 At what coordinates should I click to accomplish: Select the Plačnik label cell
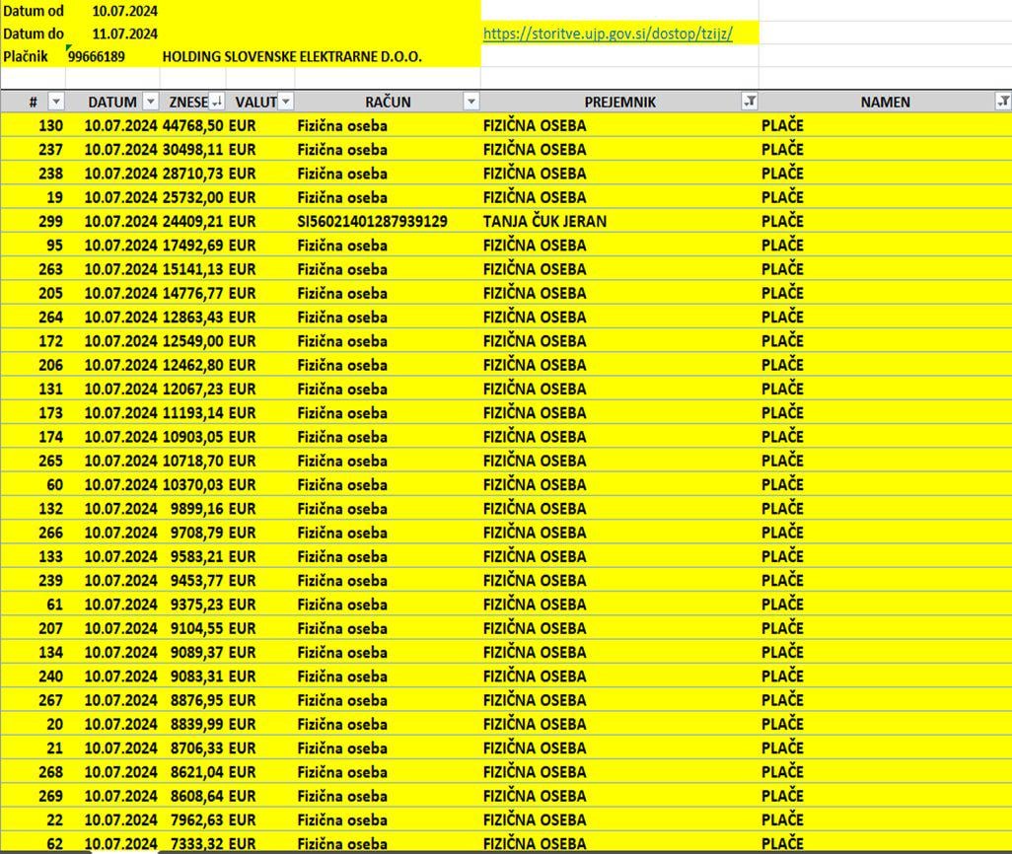point(26,57)
